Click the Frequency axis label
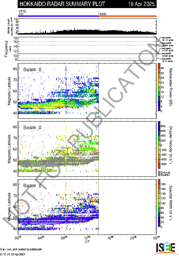 [6, 49]
